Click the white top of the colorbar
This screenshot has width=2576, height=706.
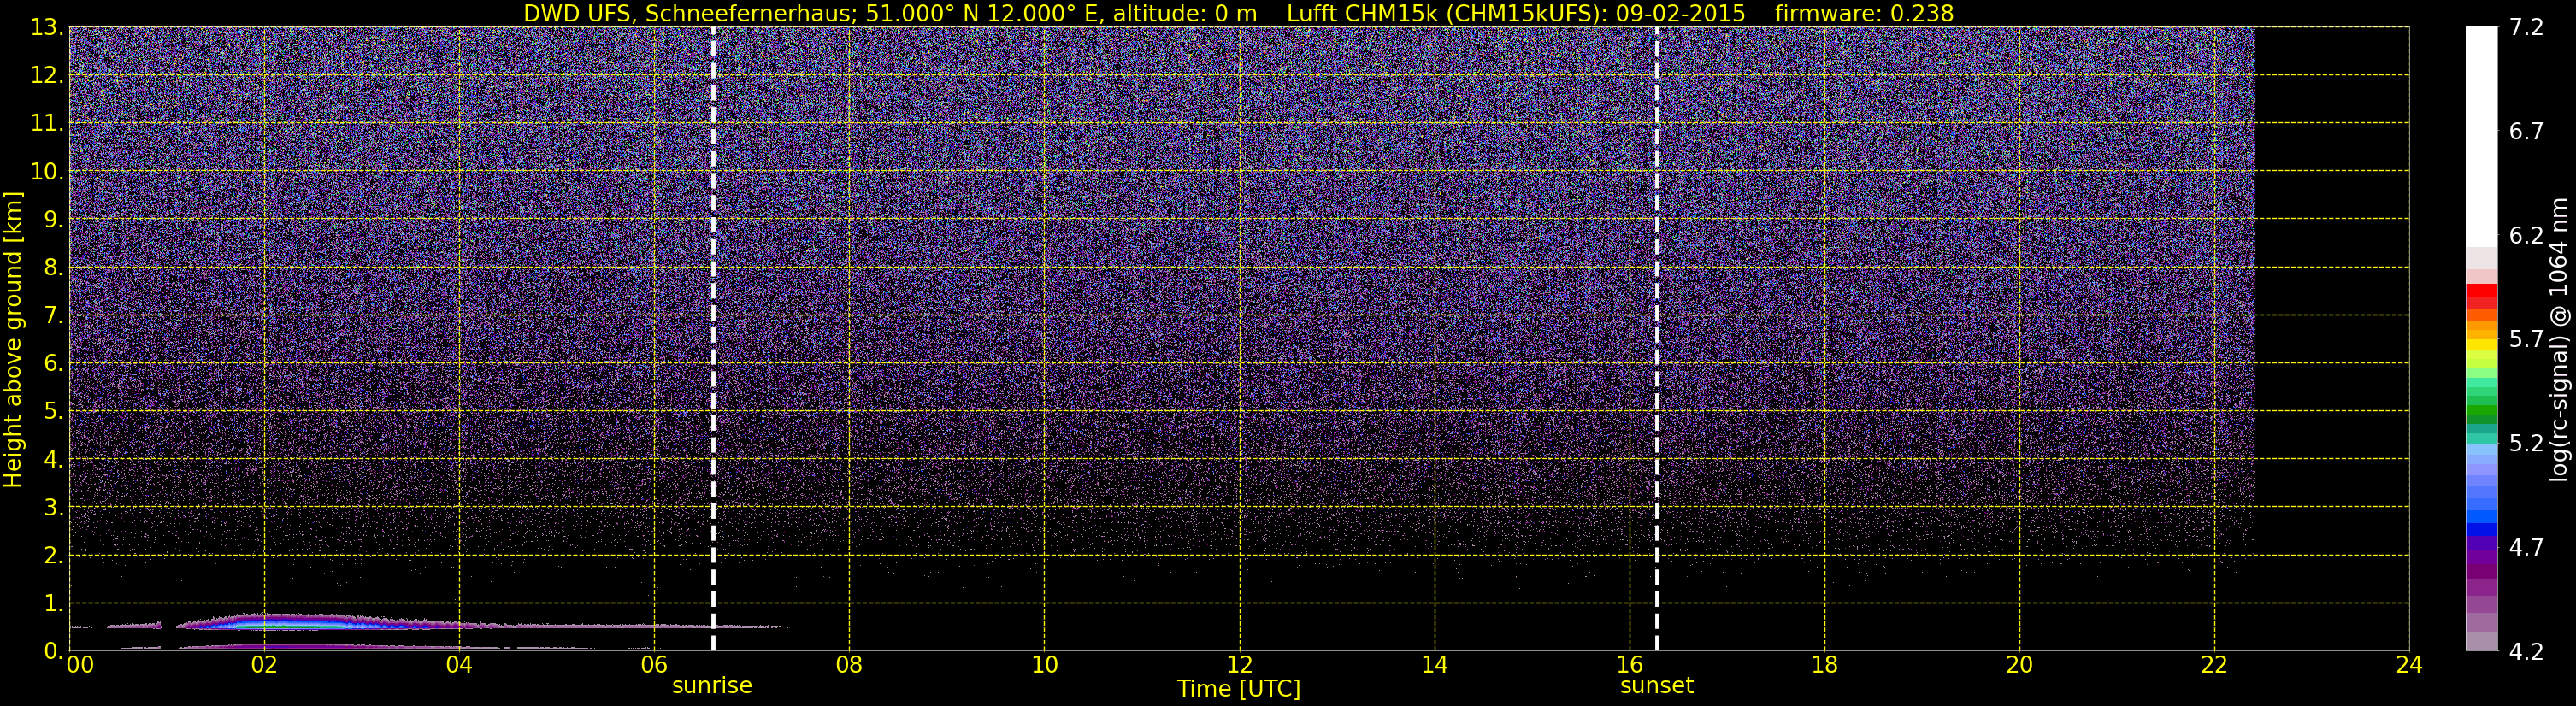(x=2481, y=136)
